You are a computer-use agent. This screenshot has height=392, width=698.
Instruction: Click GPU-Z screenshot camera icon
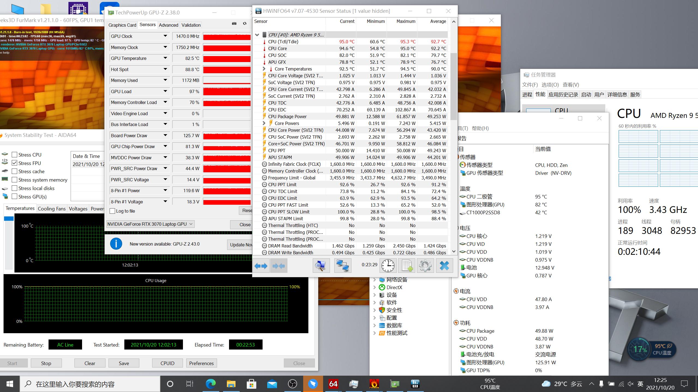tap(234, 24)
